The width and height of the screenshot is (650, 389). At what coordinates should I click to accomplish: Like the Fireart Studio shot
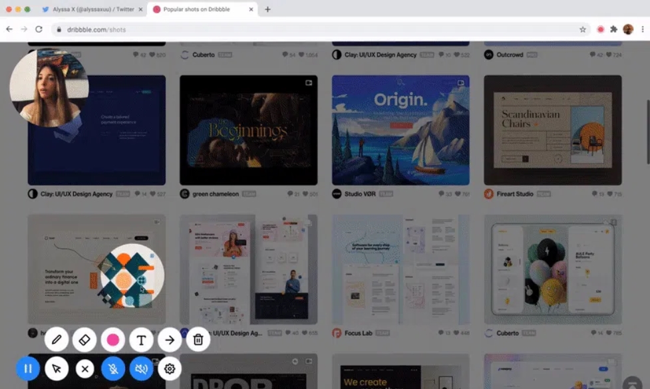tap(609, 194)
